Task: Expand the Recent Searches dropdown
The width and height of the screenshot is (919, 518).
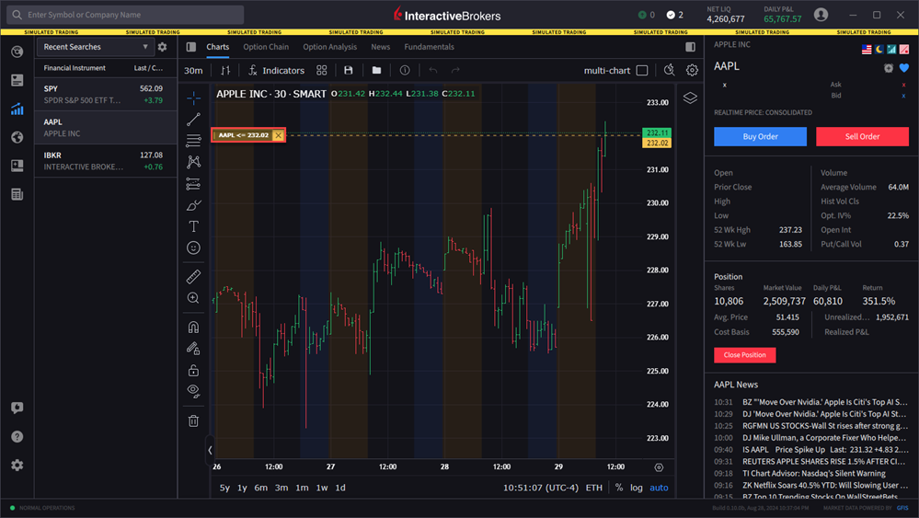Action: (95, 47)
